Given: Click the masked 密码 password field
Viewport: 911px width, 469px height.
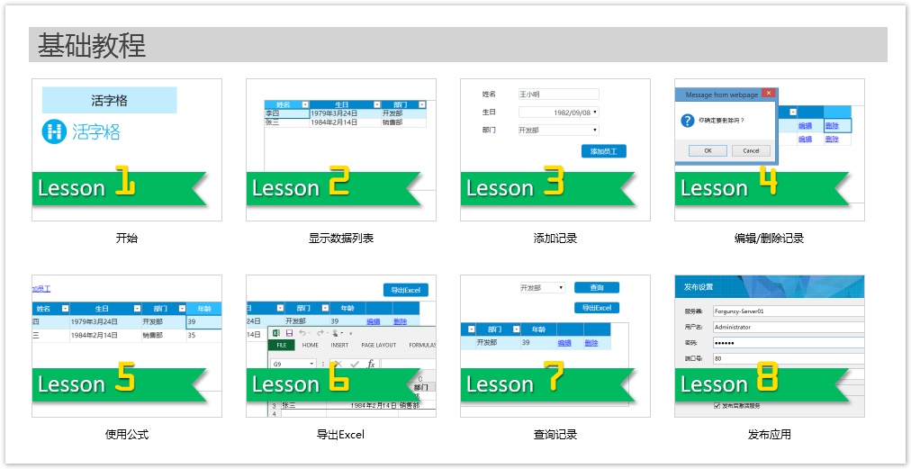Looking at the screenshot, I should click(788, 343).
